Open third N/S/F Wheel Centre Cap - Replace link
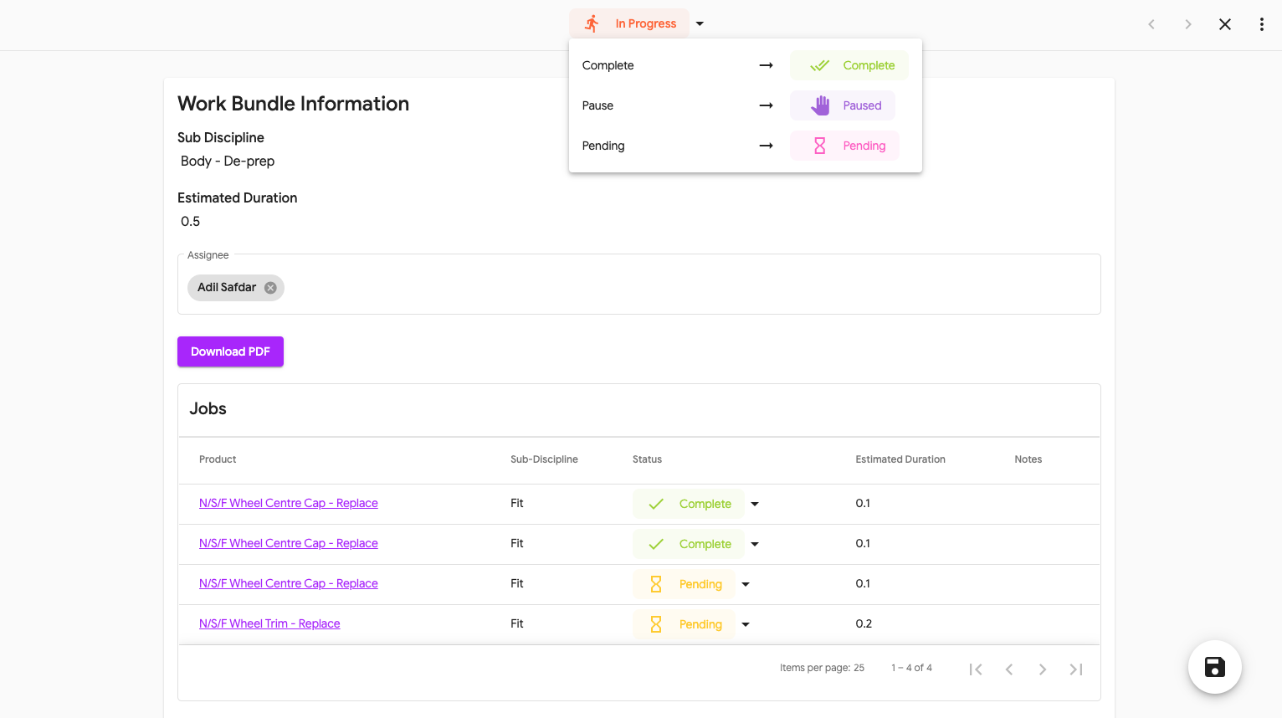1282x718 pixels. pos(289,583)
